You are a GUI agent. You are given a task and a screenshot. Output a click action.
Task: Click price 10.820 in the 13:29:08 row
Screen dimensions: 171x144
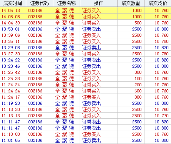click(161, 48)
